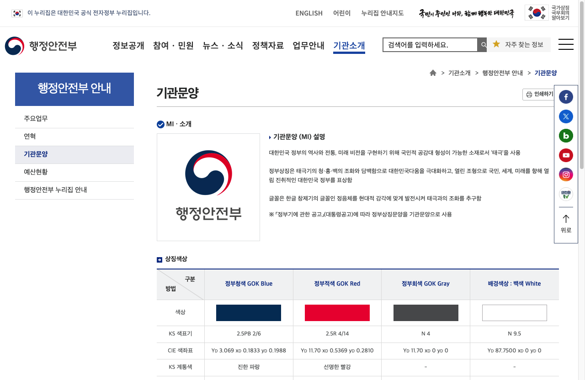Select 행정안전부 누리집 안내 side item
The height and width of the screenshot is (380, 585).
(74, 190)
